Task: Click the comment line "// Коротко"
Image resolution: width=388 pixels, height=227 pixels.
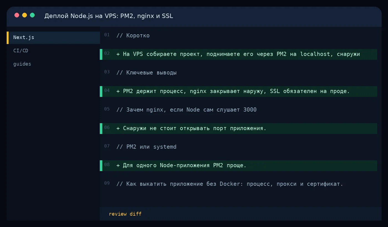Action: tap(133, 35)
